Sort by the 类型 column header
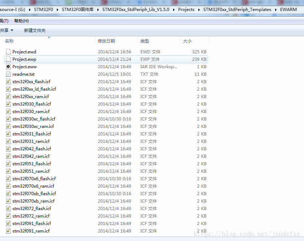Screen dimensions: 304x241 pos(145,41)
